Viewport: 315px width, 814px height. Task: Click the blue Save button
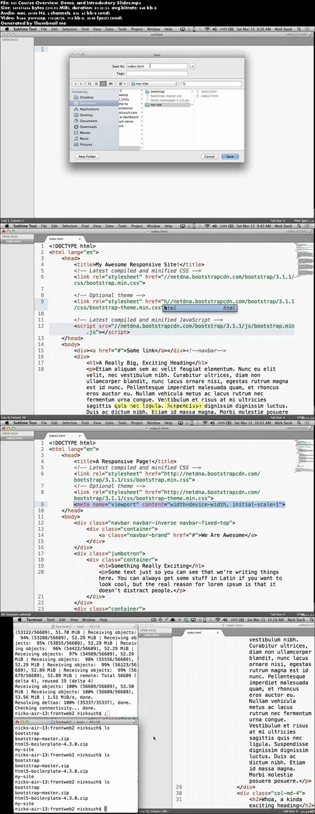(x=229, y=157)
